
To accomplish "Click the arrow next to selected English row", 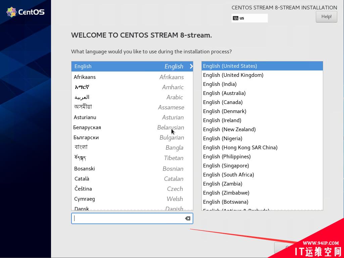I will point(191,66).
